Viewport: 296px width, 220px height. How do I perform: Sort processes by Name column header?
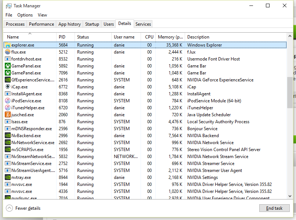(13, 37)
